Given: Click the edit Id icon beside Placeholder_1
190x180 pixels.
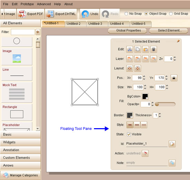Looking at the screenshot, I should point(172,144).
